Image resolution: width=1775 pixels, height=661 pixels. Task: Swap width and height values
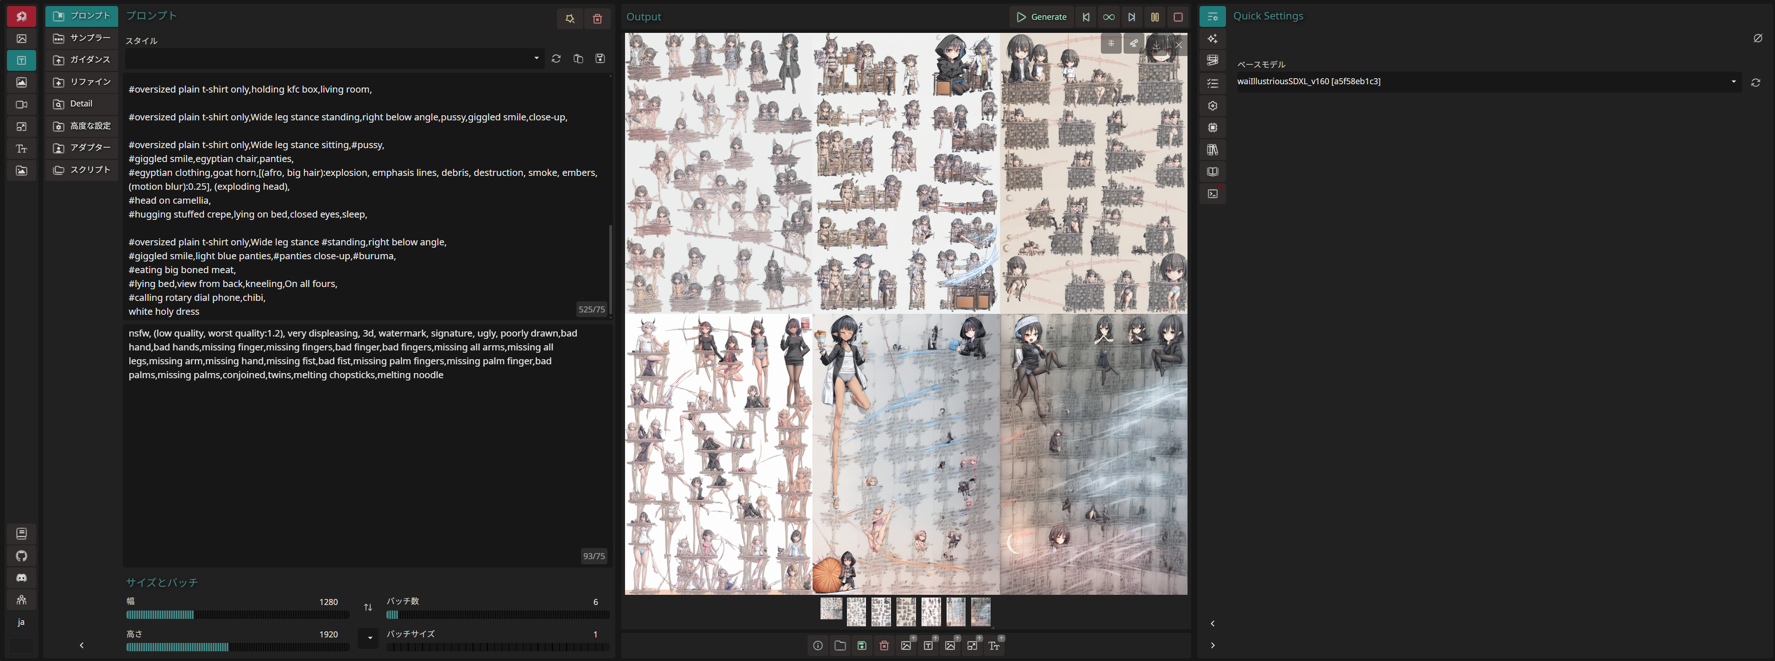pos(368,607)
